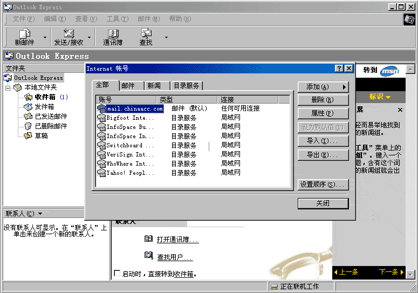418x293 pixels.
Task: Click the InfoSpace Bu... directory icon
Action: pos(101,127)
